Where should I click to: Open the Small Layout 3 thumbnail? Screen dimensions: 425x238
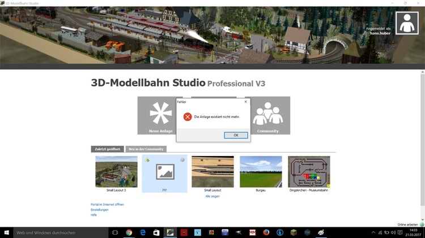(116, 171)
